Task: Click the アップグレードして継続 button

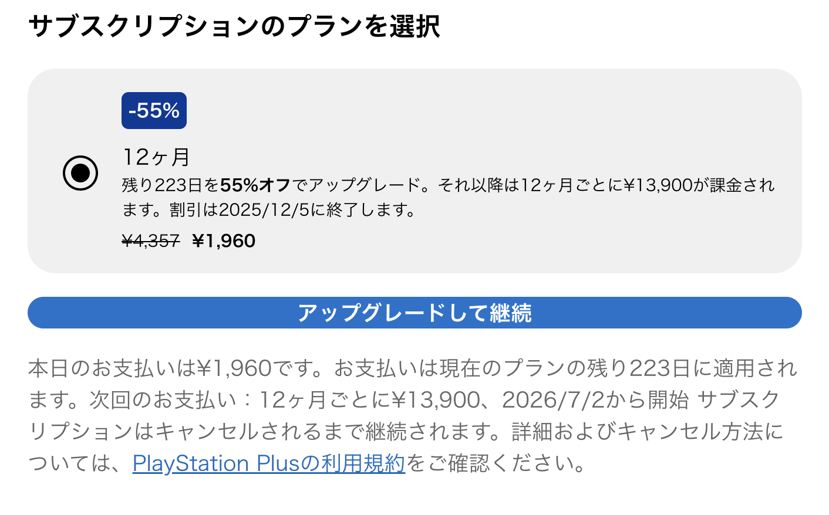Action: [x=414, y=313]
